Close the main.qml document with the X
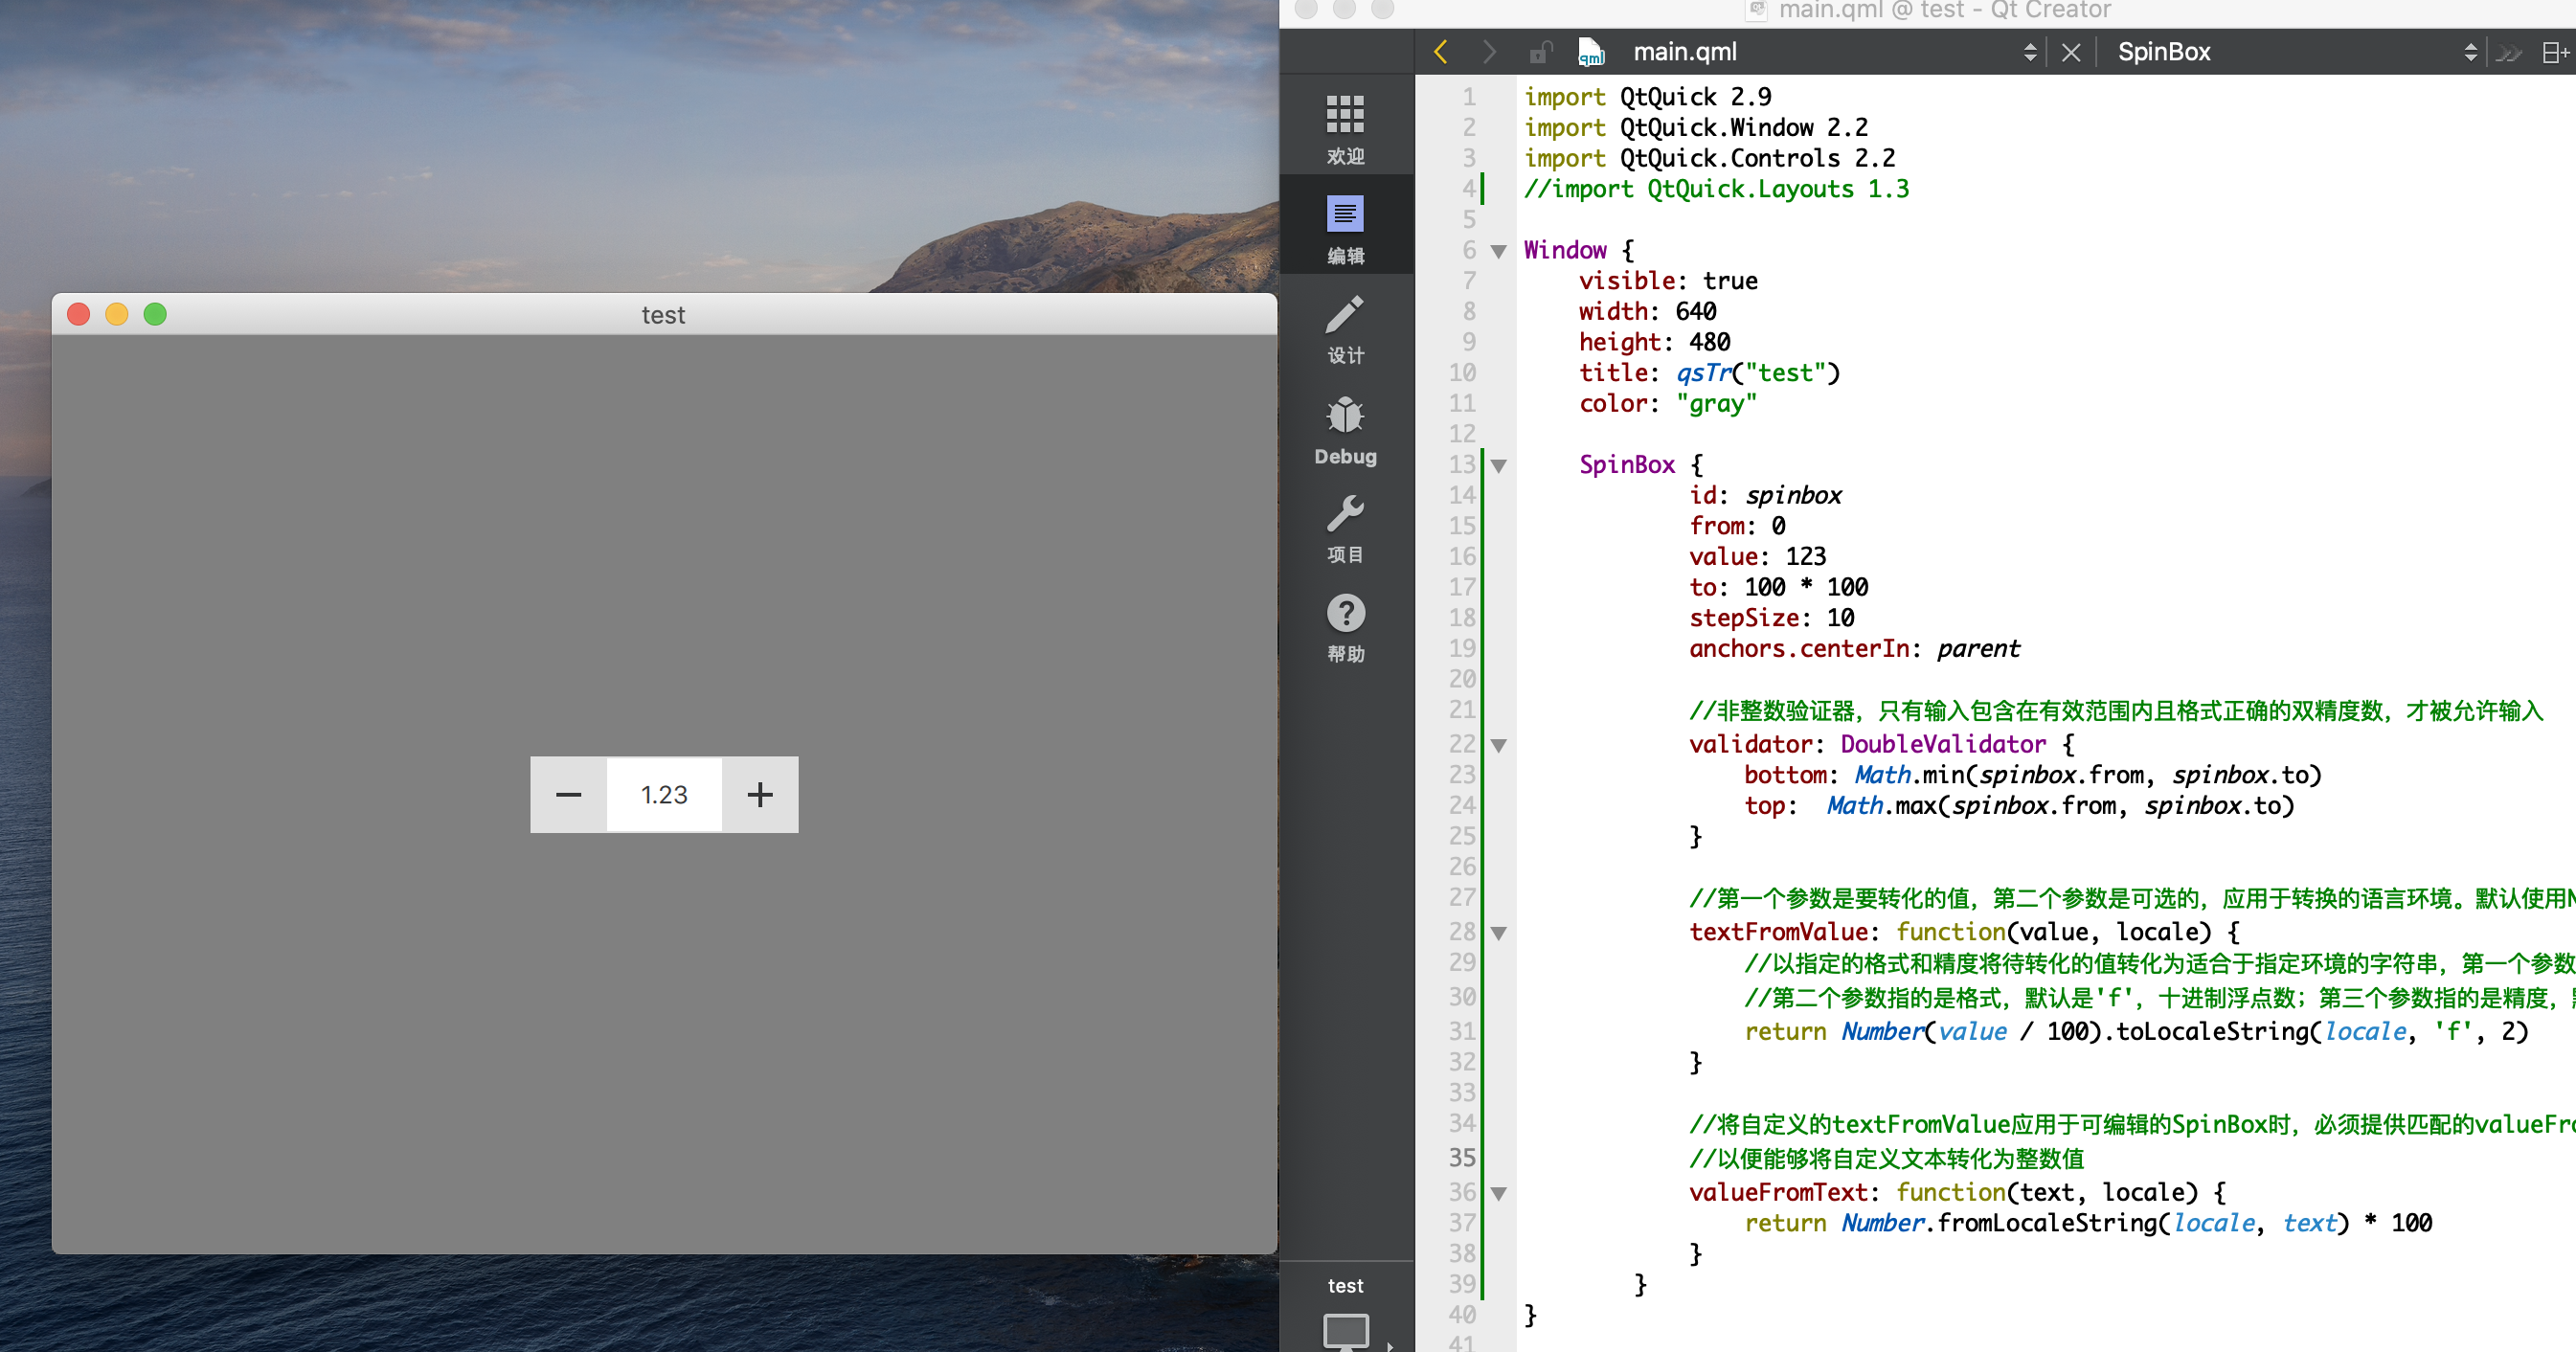2576x1352 pixels. [2070, 51]
